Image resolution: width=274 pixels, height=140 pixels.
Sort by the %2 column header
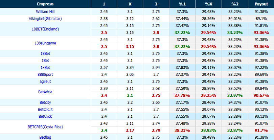(x=235, y=4)
